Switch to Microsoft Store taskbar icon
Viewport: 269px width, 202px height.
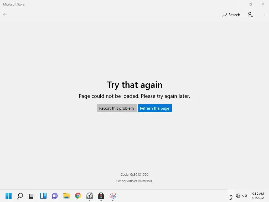click(x=101, y=196)
